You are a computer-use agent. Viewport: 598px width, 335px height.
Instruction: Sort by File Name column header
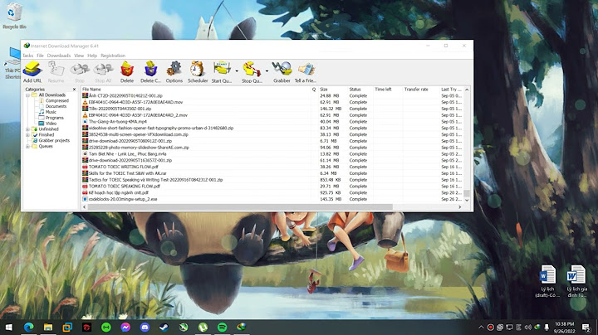195,89
